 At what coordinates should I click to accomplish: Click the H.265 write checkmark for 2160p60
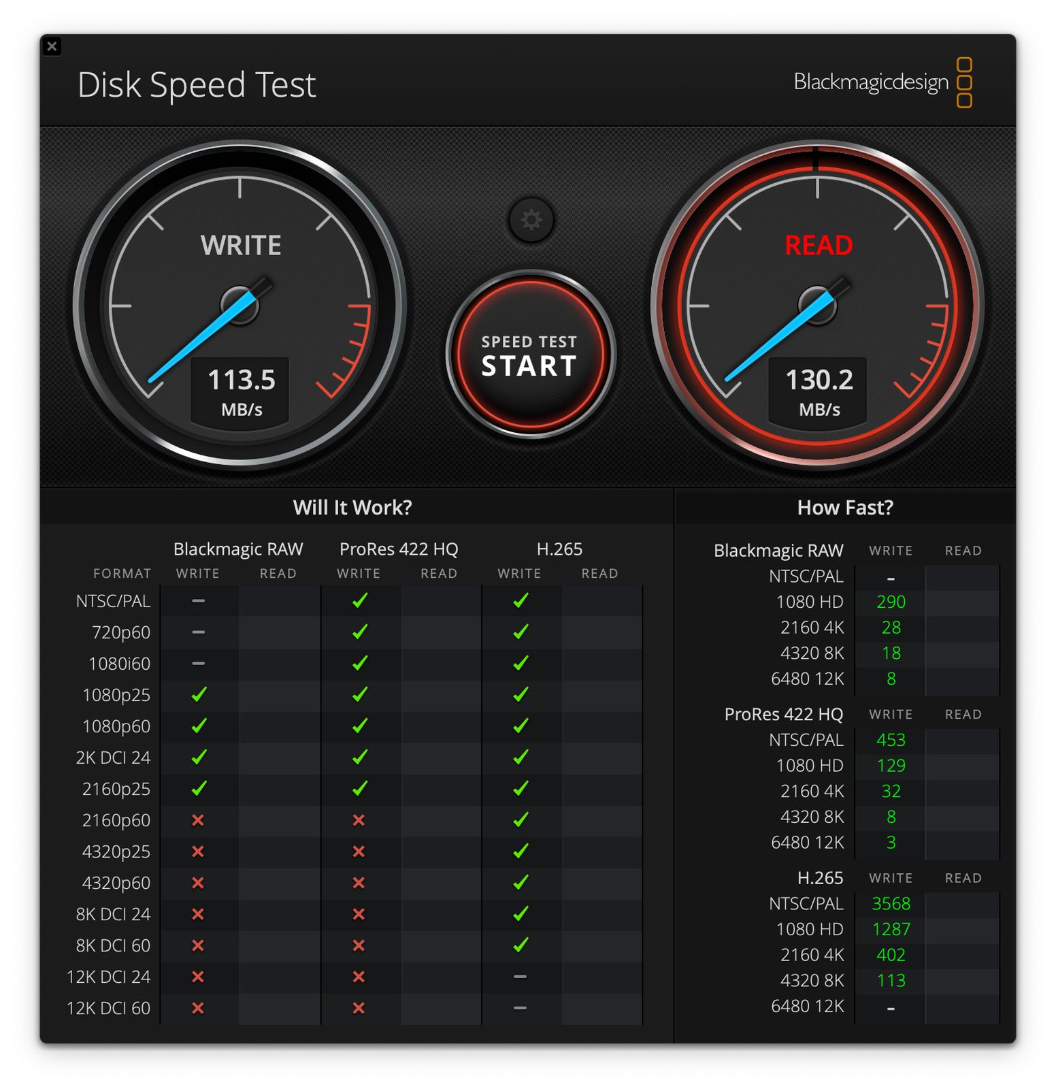click(521, 820)
